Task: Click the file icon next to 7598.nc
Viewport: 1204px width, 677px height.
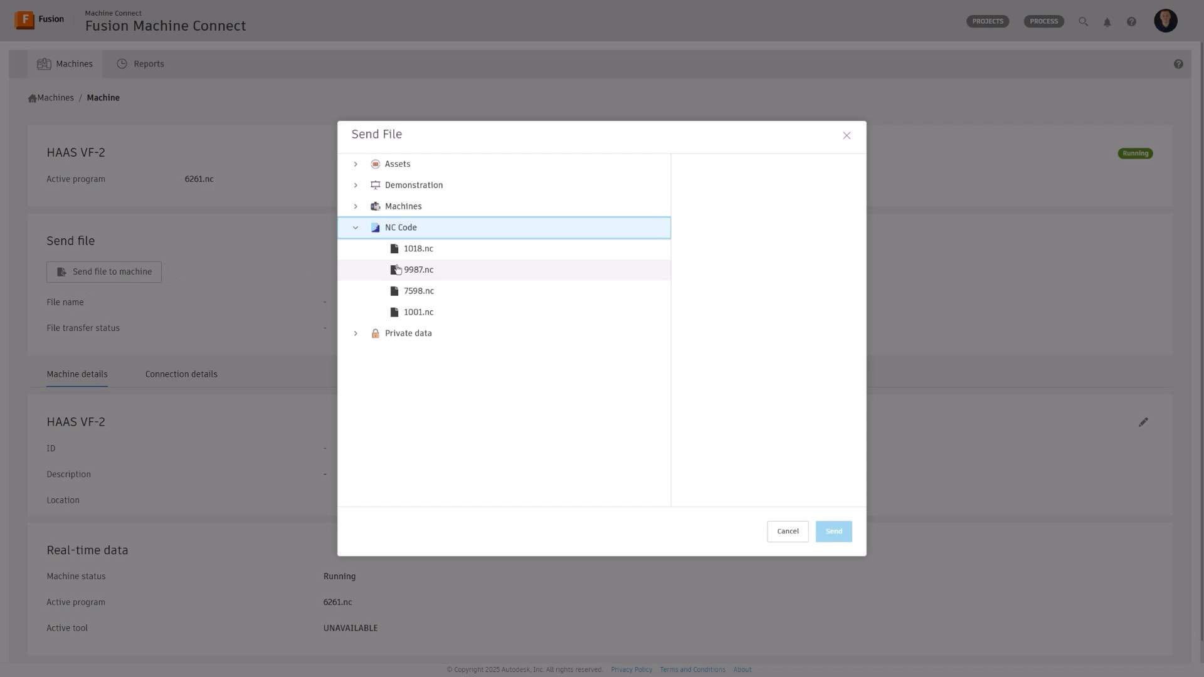Action: tap(394, 291)
